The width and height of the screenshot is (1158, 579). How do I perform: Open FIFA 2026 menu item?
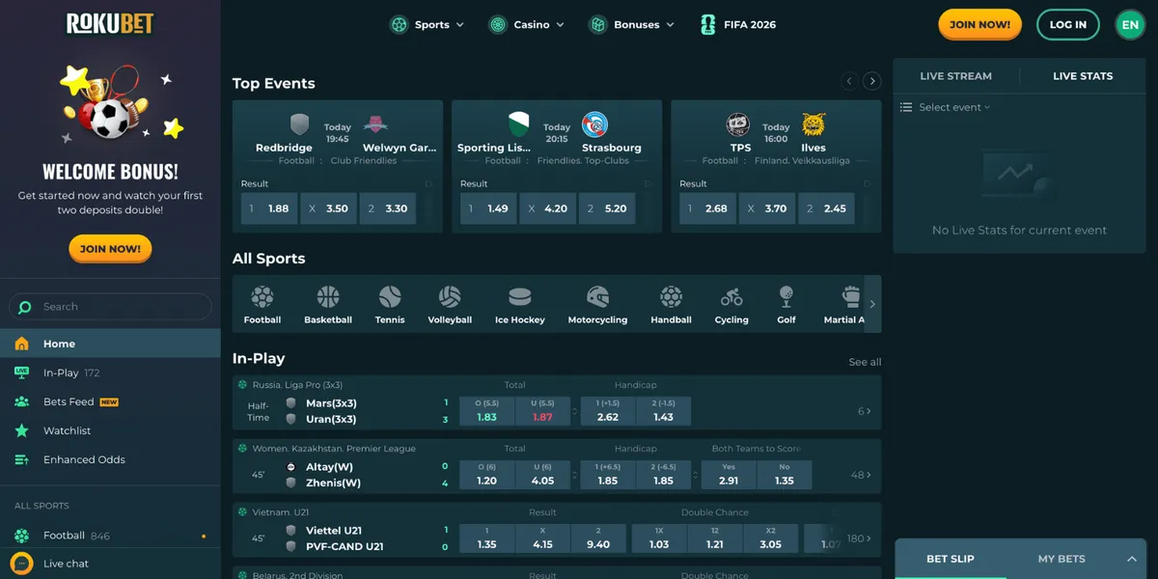[738, 24]
